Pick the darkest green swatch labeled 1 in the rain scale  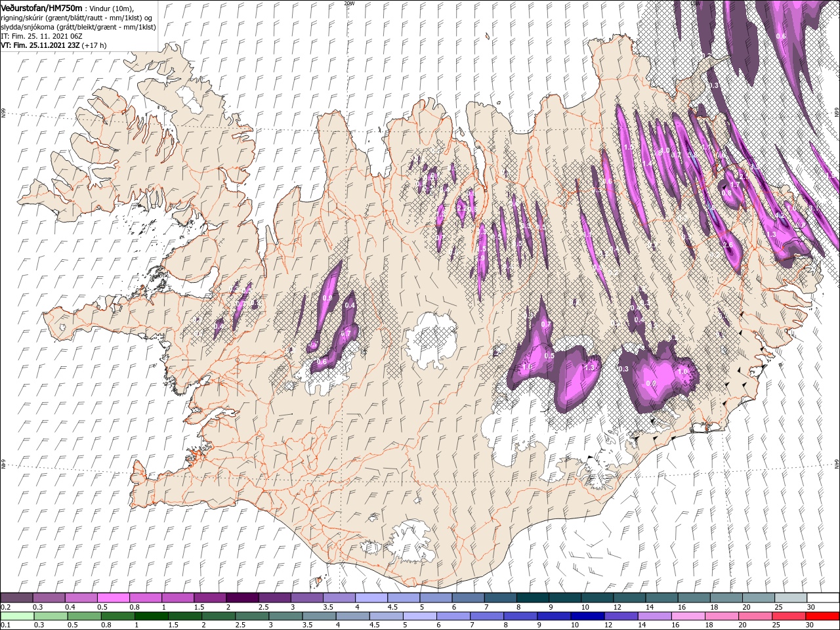click(151, 616)
